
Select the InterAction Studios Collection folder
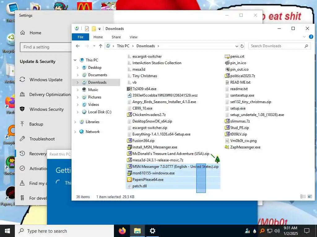157,63
